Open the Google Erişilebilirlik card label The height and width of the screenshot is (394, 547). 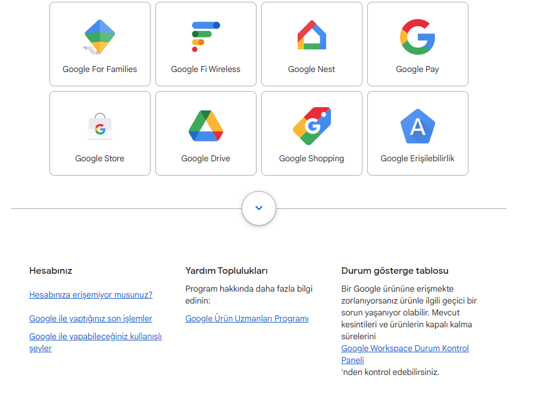click(x=418, y=159)
